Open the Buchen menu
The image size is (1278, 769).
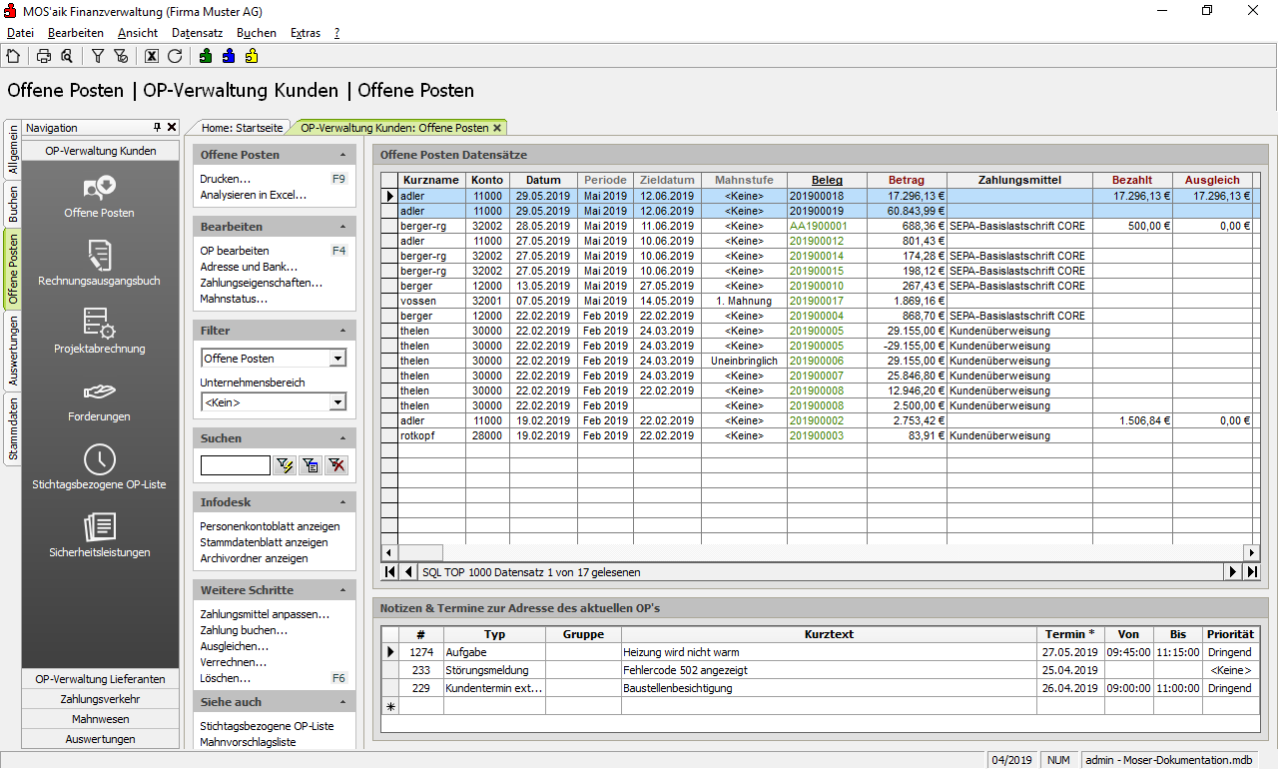[257, 33]
